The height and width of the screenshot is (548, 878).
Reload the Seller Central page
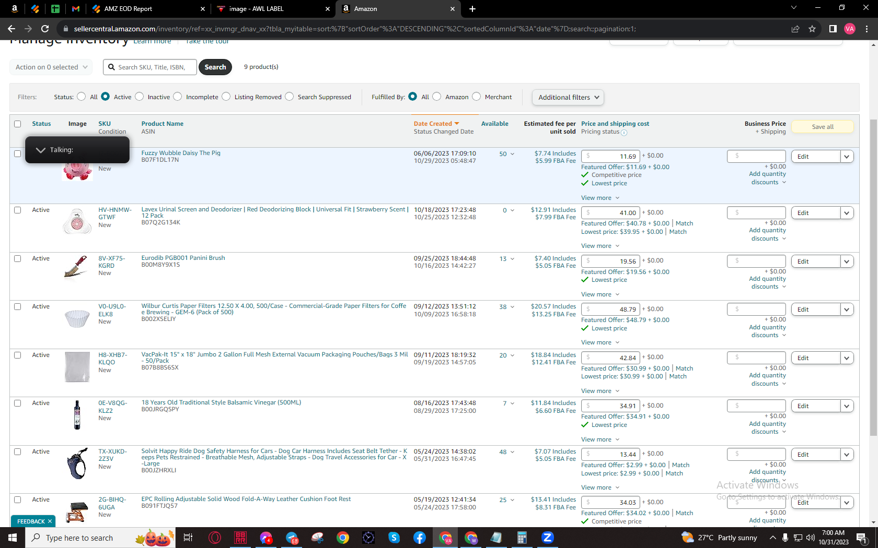coord(45,29)
